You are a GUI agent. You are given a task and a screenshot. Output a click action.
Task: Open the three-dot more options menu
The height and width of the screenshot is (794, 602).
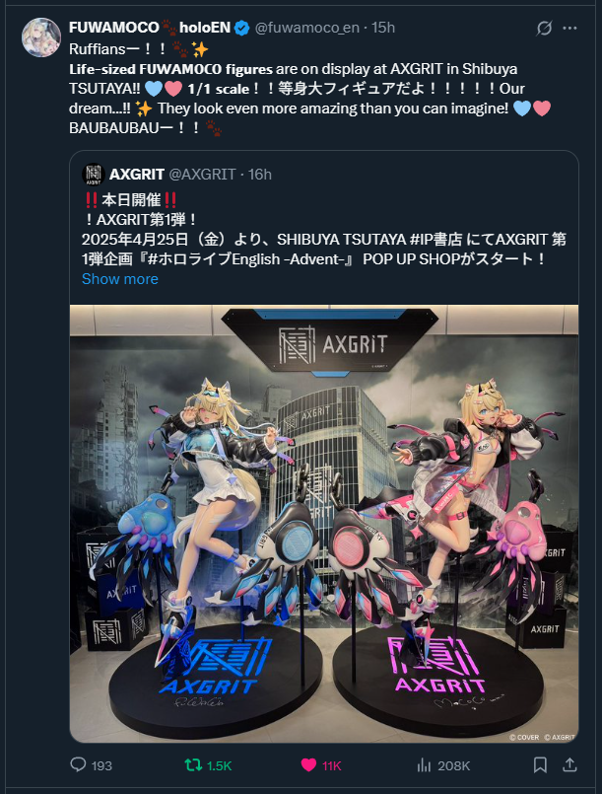(570, 28)
